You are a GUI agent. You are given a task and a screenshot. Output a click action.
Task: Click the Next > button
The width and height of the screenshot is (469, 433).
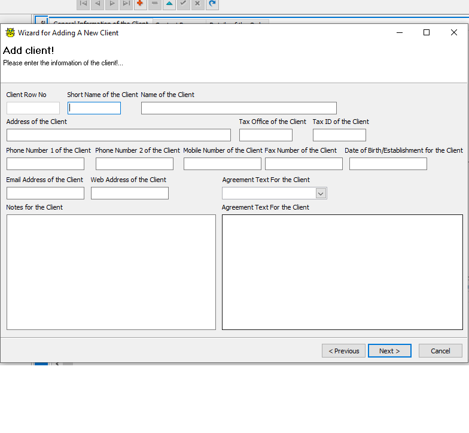click(x=389, y=351)
